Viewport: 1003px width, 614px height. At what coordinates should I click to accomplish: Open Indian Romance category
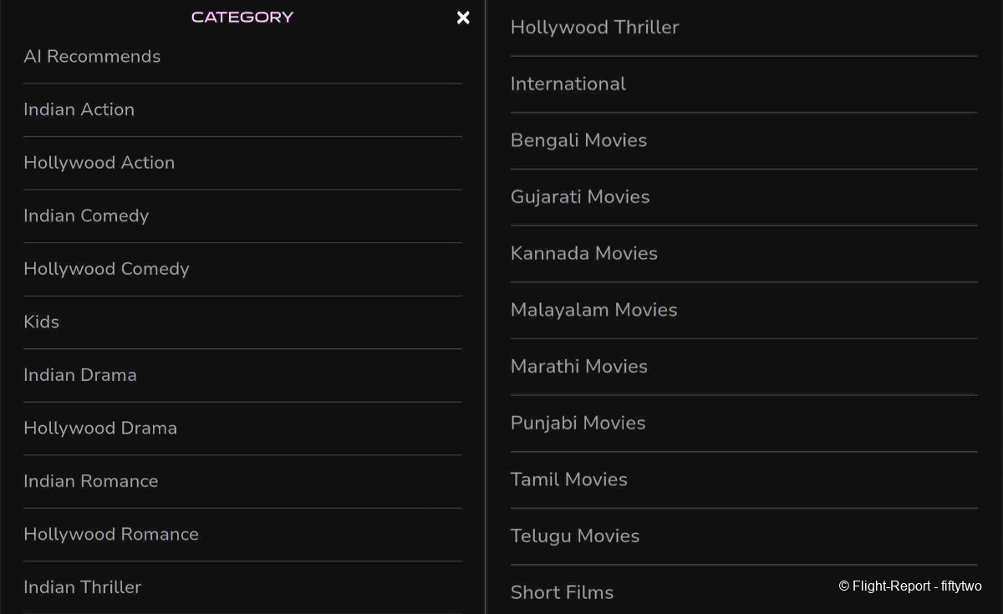(x=91, y=481)
